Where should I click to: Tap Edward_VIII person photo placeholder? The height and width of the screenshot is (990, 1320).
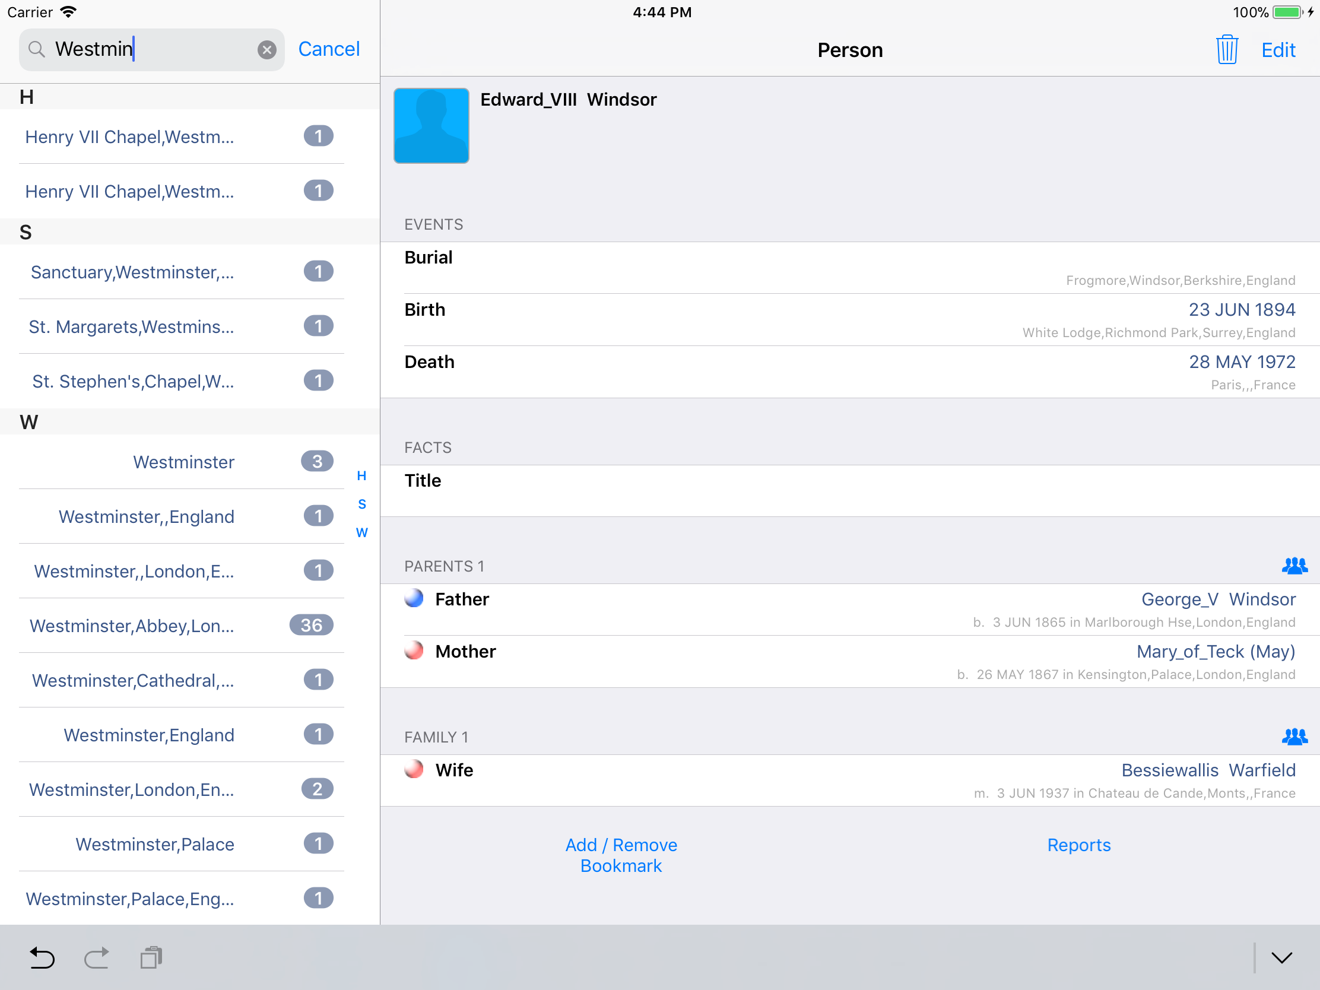click(431, 126)
